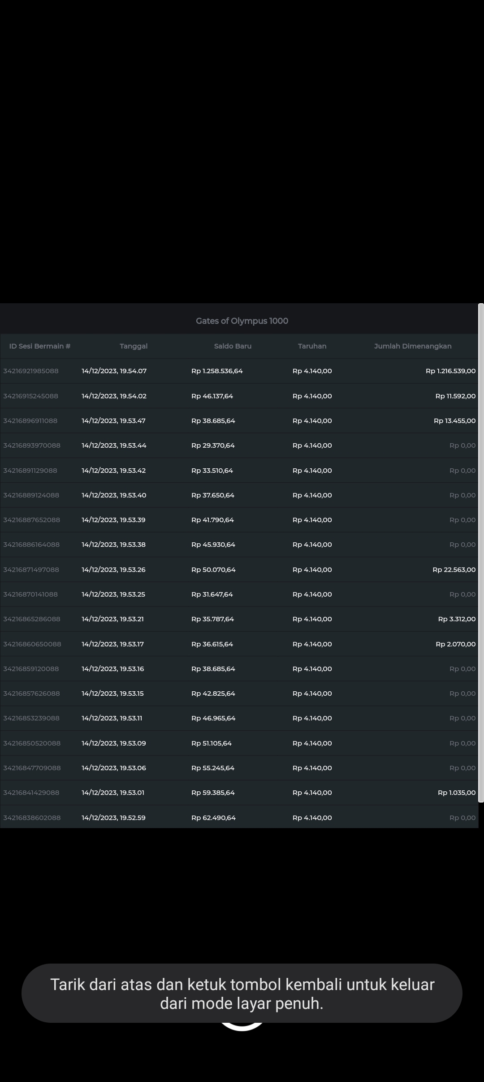The image size is (484, 1082).
Task: Click the Gates of Olympus 1000 title
Action: tap(242, 321)
